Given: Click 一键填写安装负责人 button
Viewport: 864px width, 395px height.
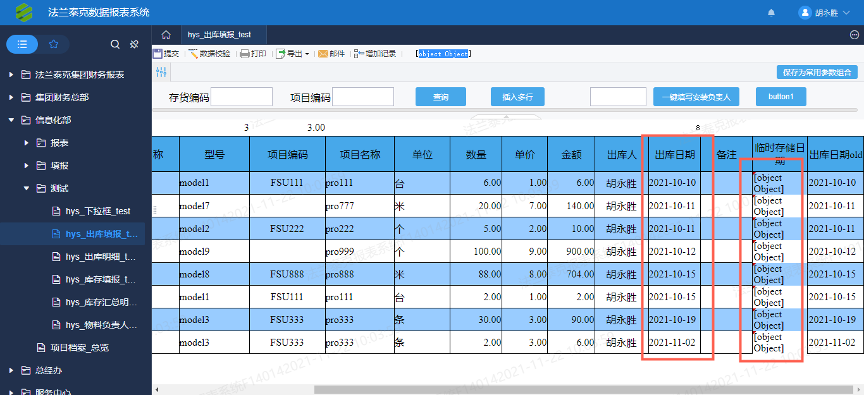Looking at the screenshot, I should coord(696,97).
